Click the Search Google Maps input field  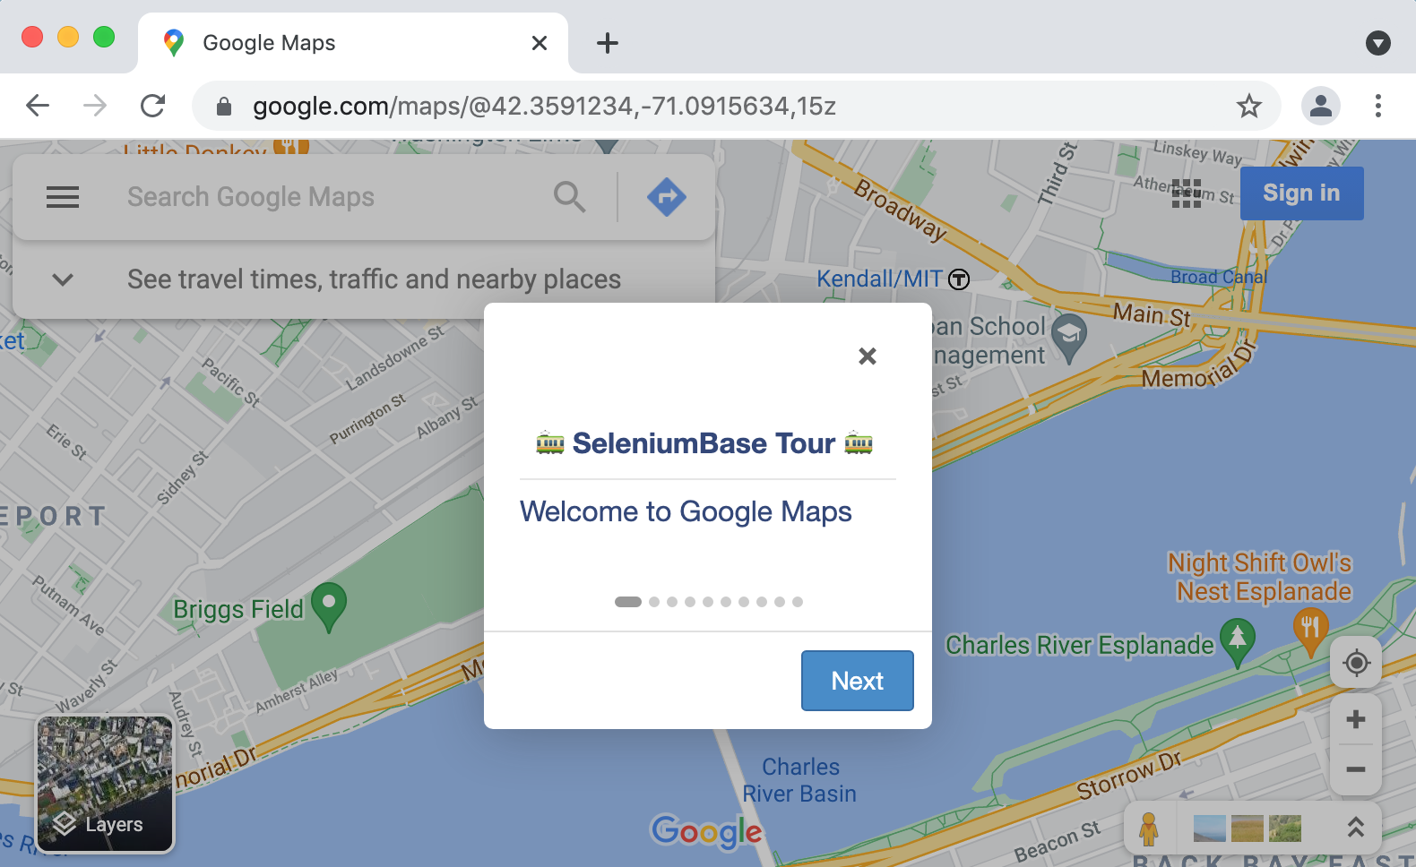point(332,197)
